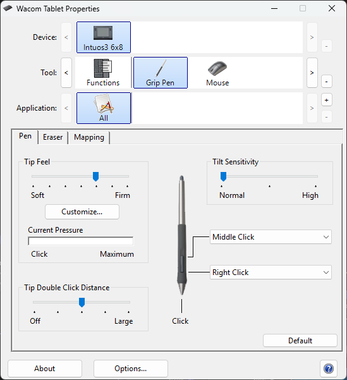The width and height of the screenshot is (347, 380).
Task: Click the Default button
Action: click(x=300, y=341)
